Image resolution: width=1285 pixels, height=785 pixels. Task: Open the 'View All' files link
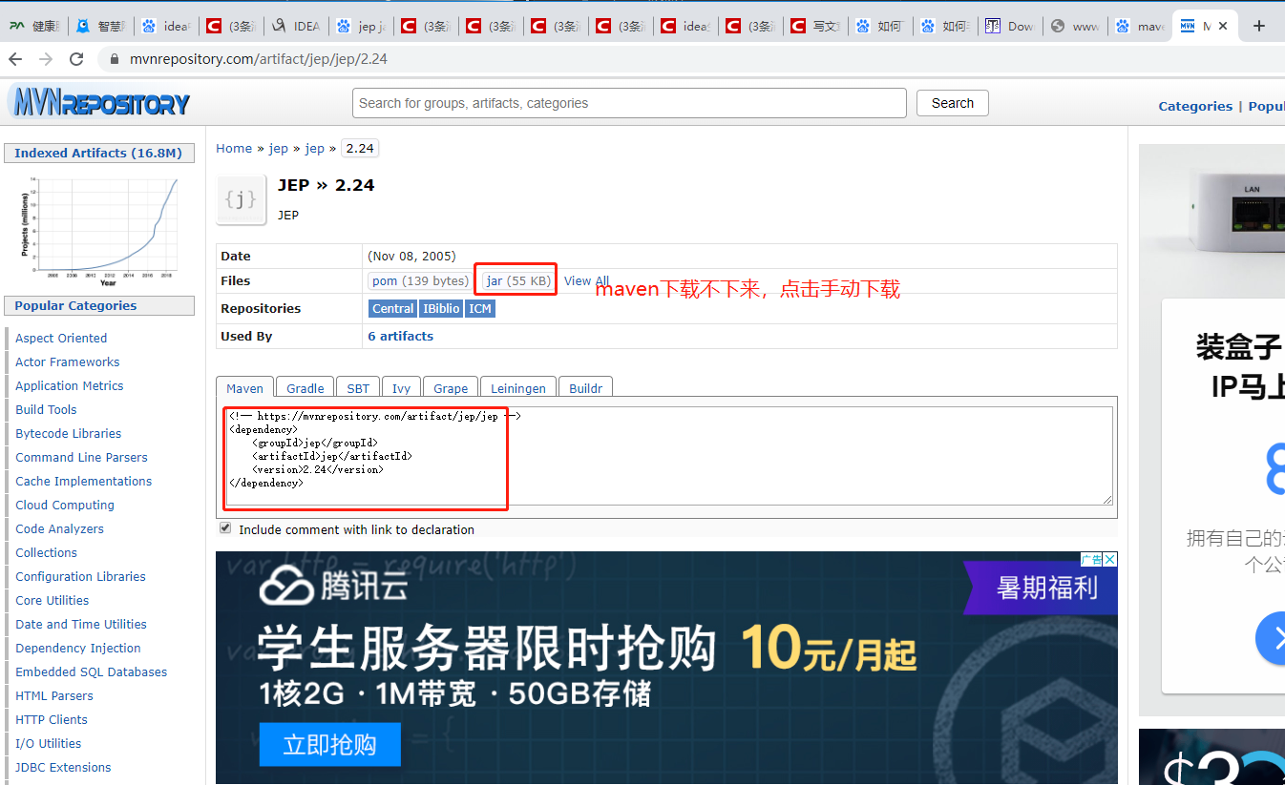coord(587,280)
